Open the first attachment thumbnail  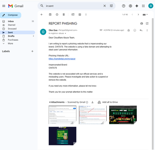pos(63,115)
